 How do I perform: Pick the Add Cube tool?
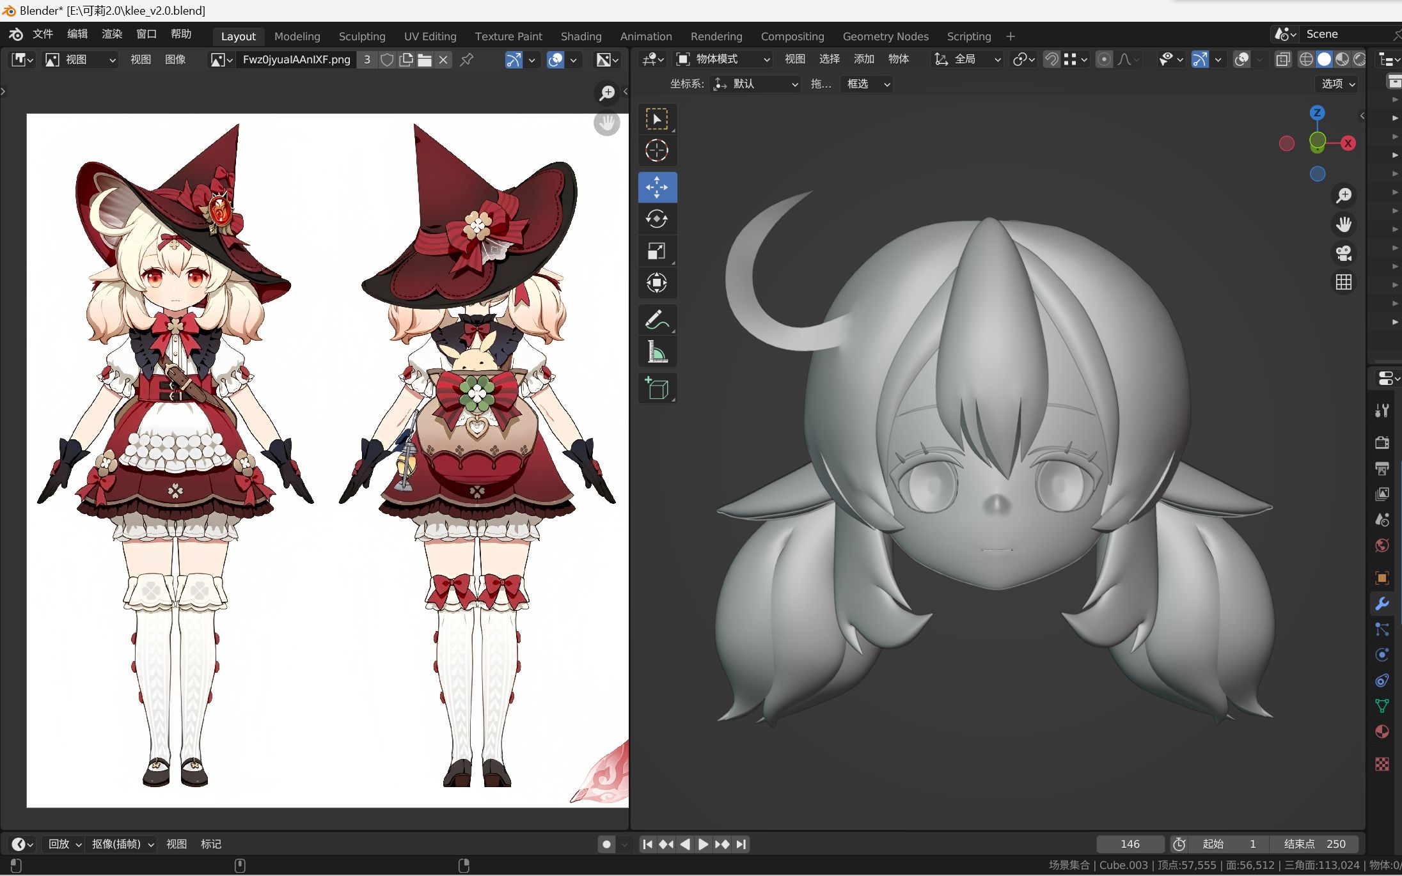click(x=657, y=388)
